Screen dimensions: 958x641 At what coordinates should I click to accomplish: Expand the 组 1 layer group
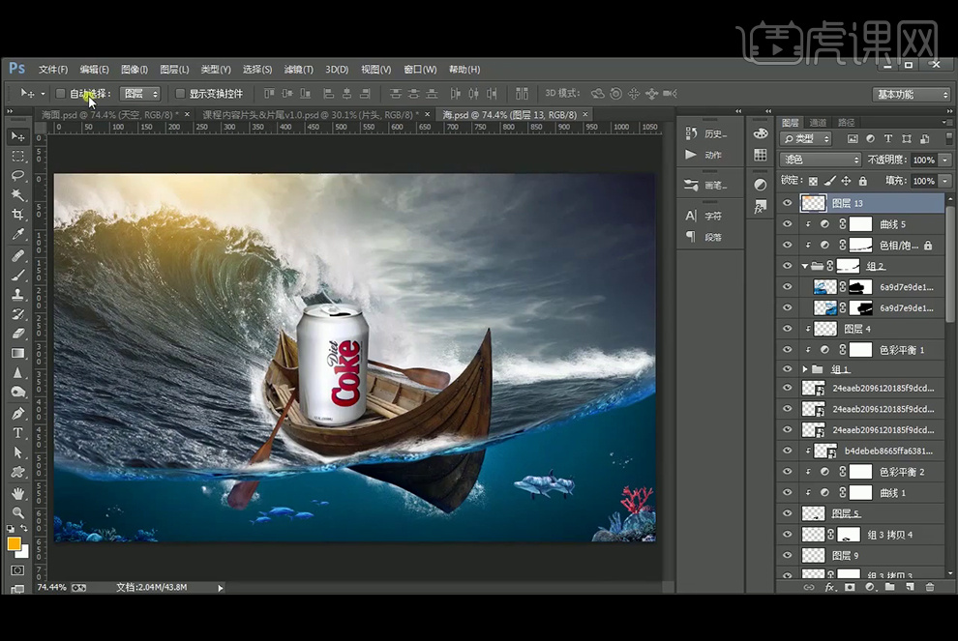(805, 369)
